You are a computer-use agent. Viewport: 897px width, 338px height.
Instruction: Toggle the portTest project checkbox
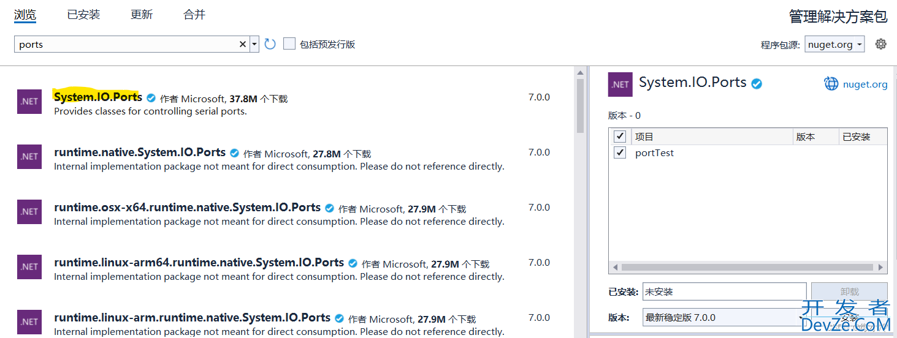tap(619, 152)
